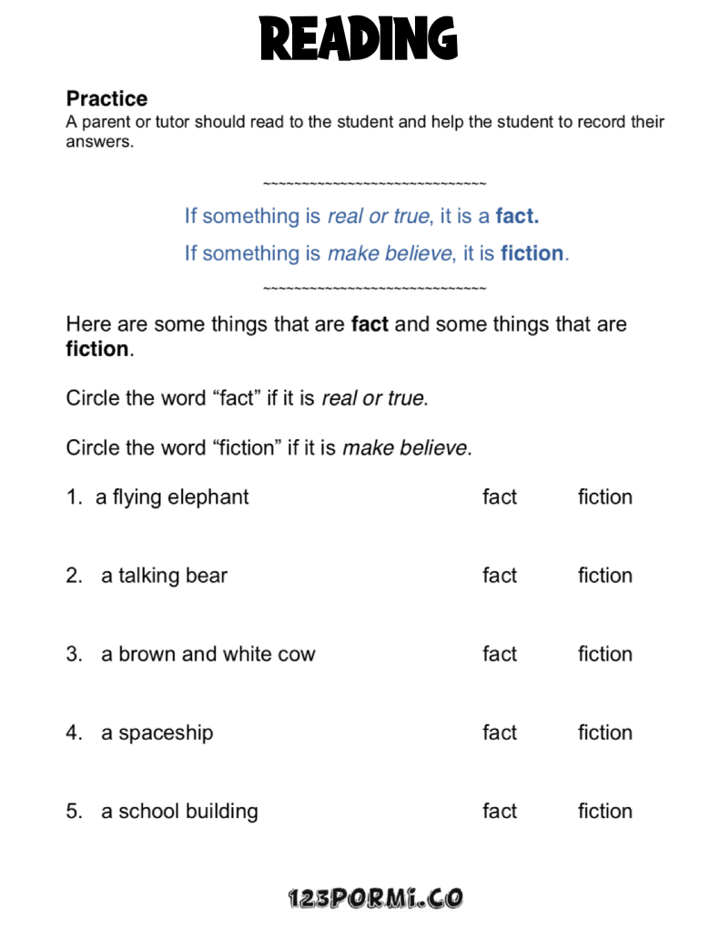Circle "fact" for a spaceship

[x=499, y=732]
